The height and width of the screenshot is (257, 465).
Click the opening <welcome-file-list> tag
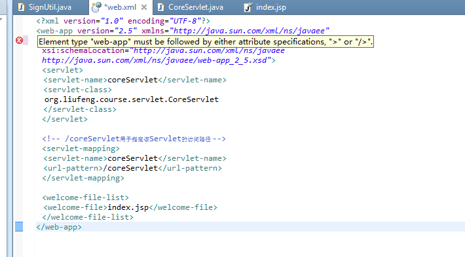(85, 197)
